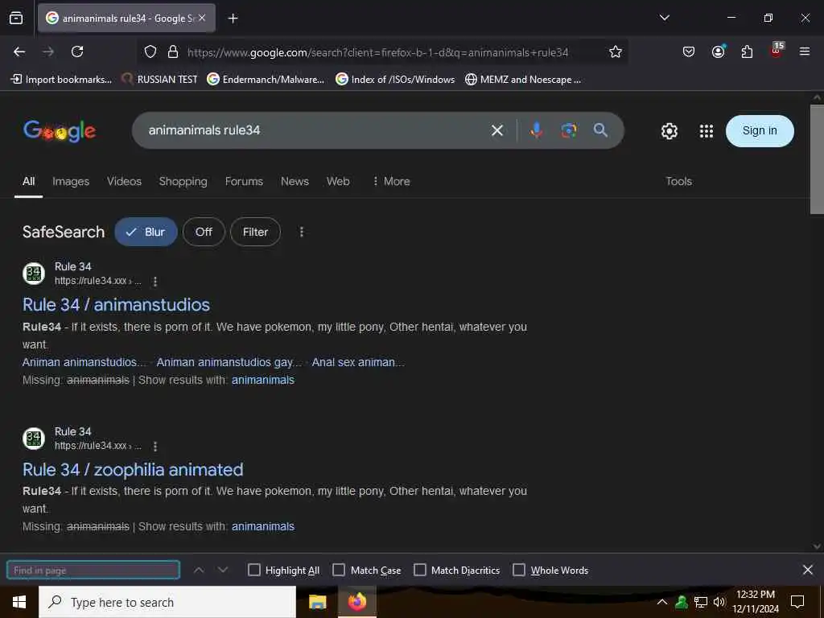Image resolution: width=824 pixels, height=618 pixels.
Task: Click the Windows taskbar search box
Action: [x=167, y=602]
